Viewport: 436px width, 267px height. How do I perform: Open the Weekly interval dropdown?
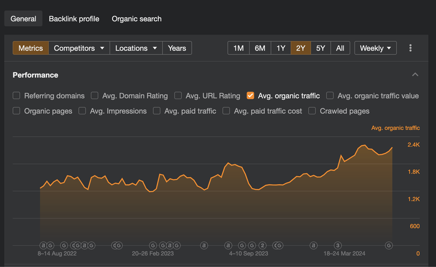point(375,48)
